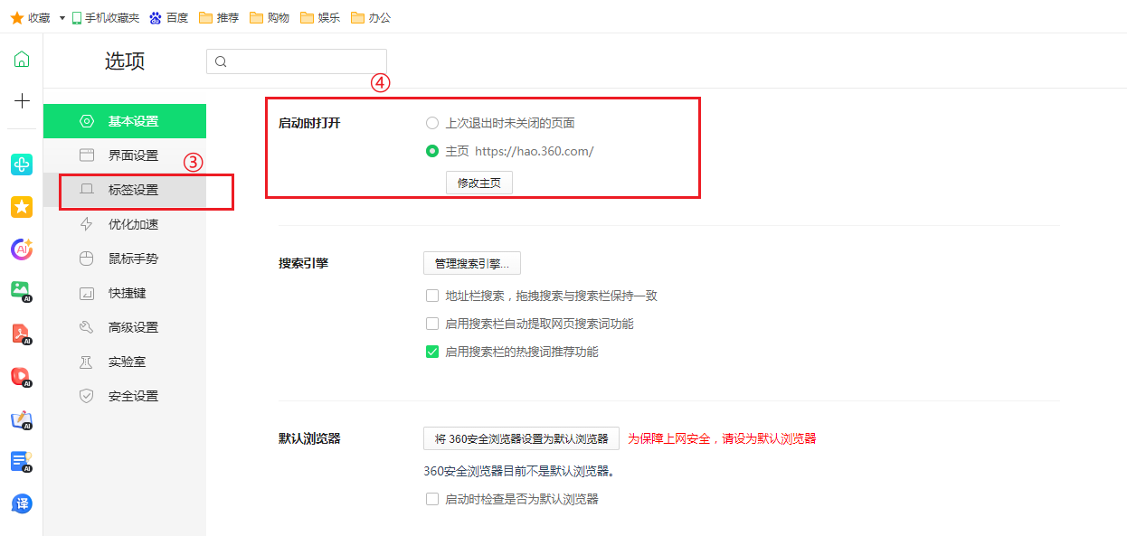The height and width of the screenshot is (536, 1127).
Task: Open the 安全设置 settings tab
Action: click(125, 396)
